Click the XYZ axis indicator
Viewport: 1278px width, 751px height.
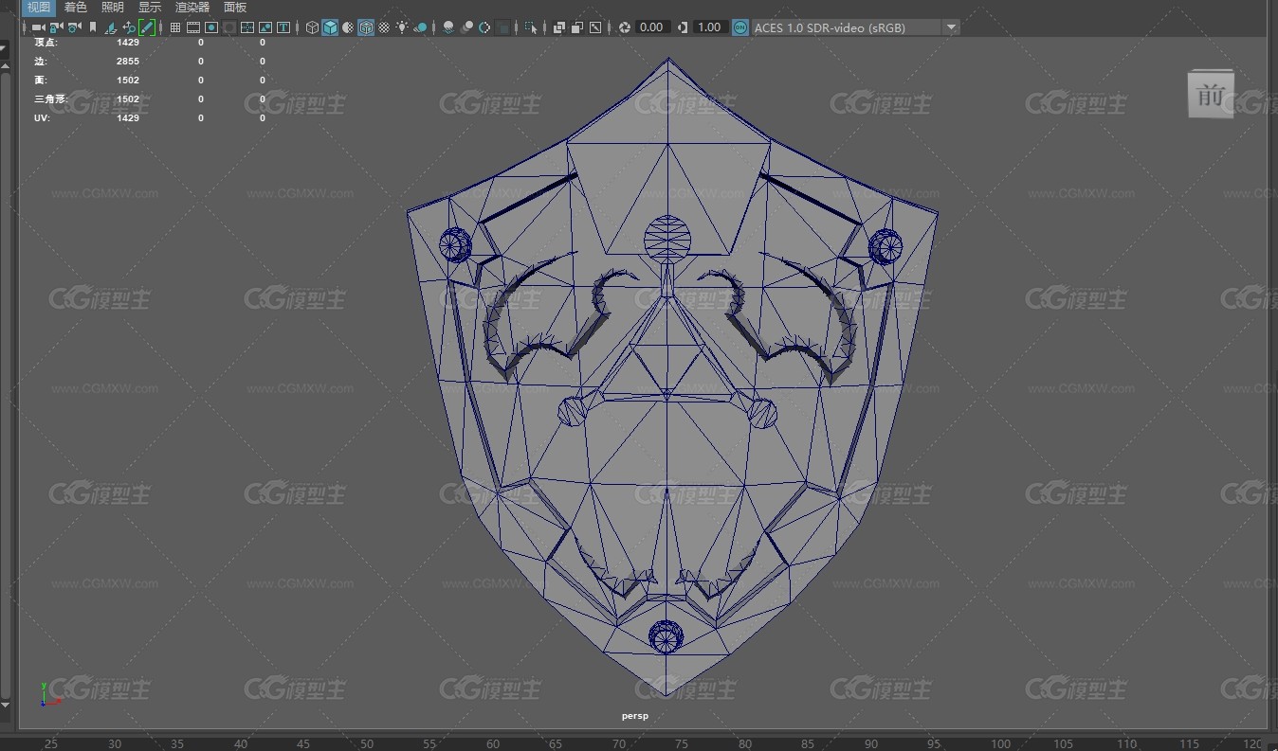click(49, 693)
